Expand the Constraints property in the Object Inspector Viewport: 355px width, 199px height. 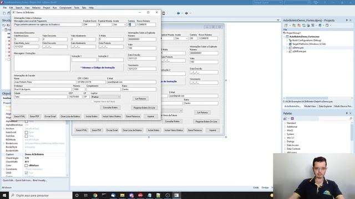pos(4,169)
